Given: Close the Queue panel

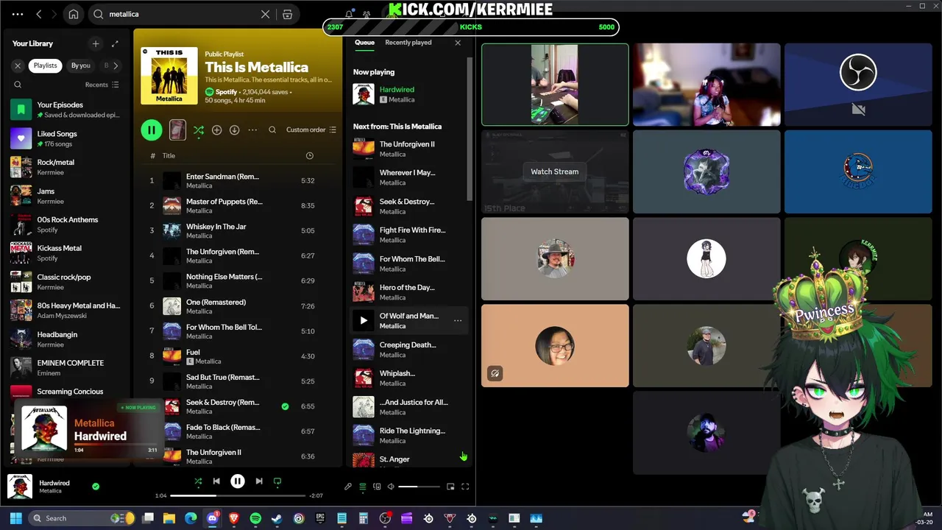Looking at the screenshot, I should click(x=458, y=43).
